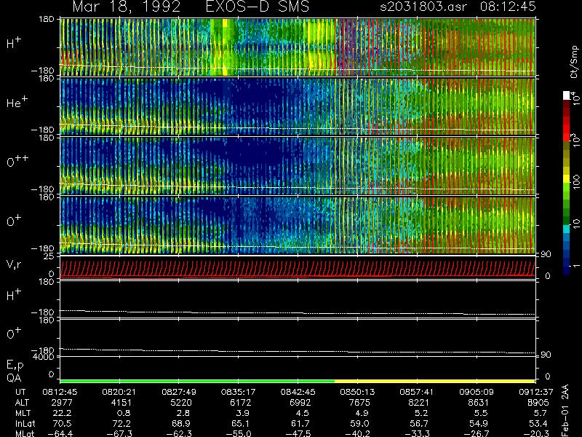This screenshot has width=582, height=437.
Task: Click the UT tick "0850:13"
Action: tap(357, 392)
